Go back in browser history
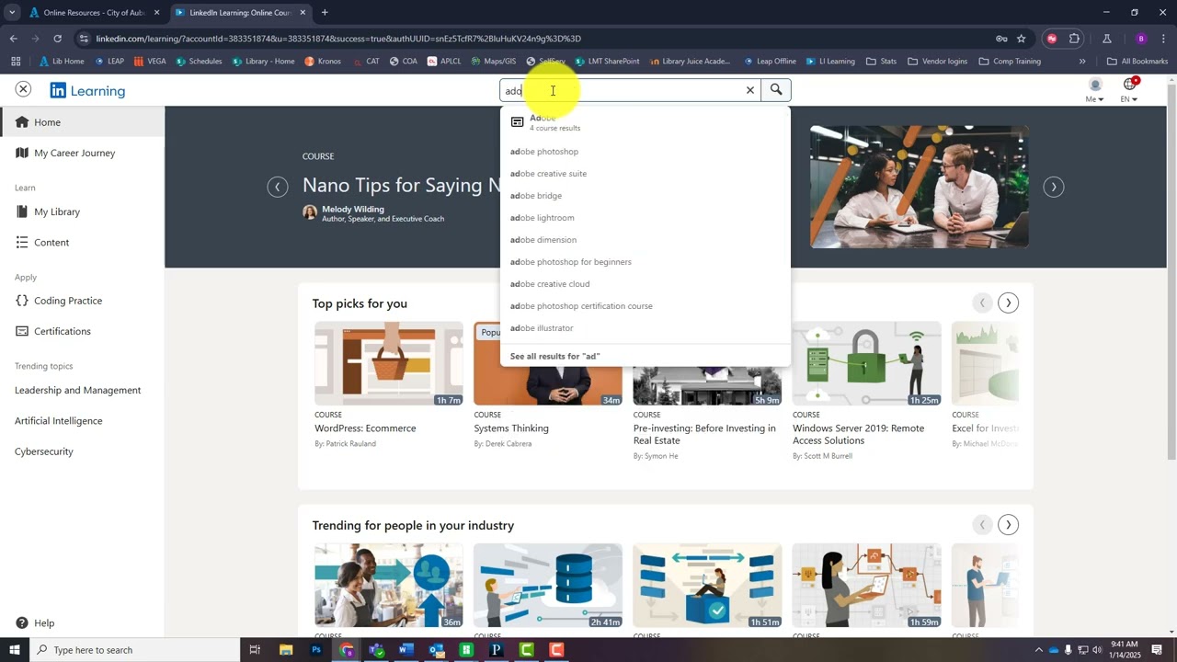The height and width of the screenshot is (662, 1177). click(14, 39)
